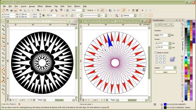Screen dimensions: 196x110
Task: Open the Effects menu
Action: (40, 6)
